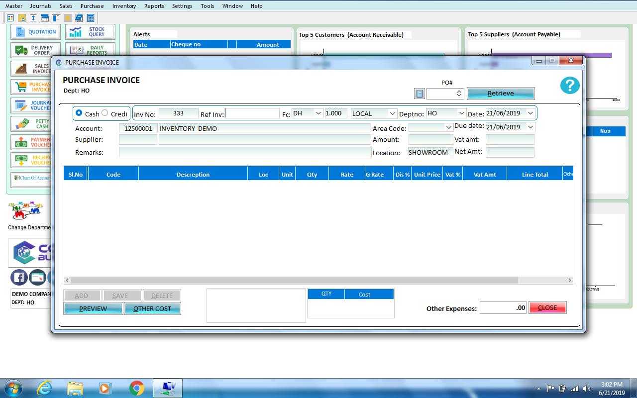
Task: Click the OTHER COST button
Action: click(x=152, y=308)
